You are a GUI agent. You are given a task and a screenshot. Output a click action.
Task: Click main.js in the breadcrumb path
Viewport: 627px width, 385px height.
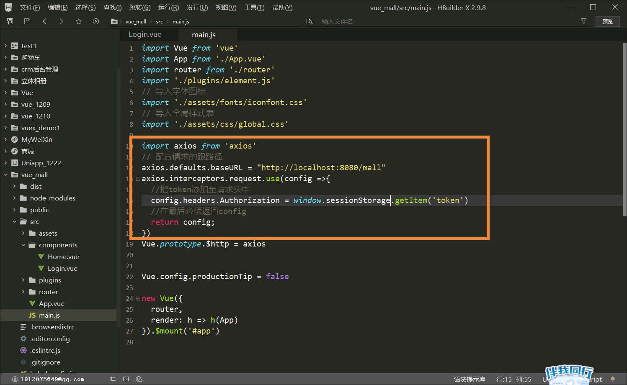[x=181, y=22]
